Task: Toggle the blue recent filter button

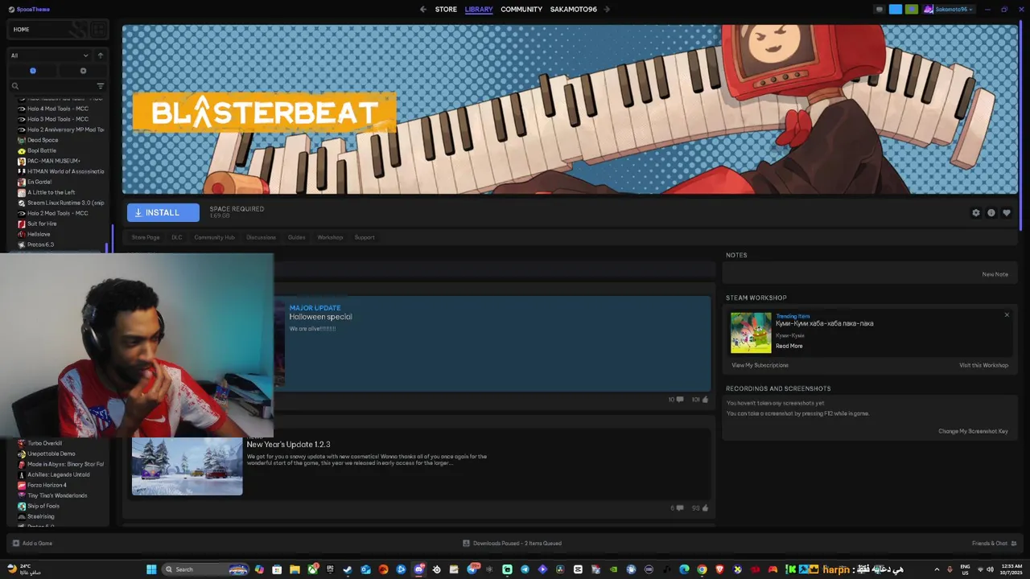Action: tap(33, 71)
